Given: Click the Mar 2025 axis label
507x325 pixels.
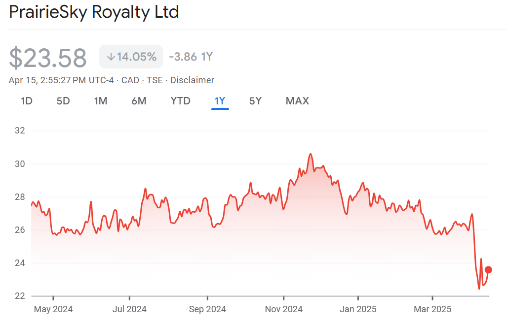Looking at the screenshot, I should pyautogui.click(x=432, y=309).
